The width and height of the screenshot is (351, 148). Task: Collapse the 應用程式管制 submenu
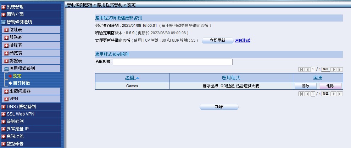(x=22, y=69)
